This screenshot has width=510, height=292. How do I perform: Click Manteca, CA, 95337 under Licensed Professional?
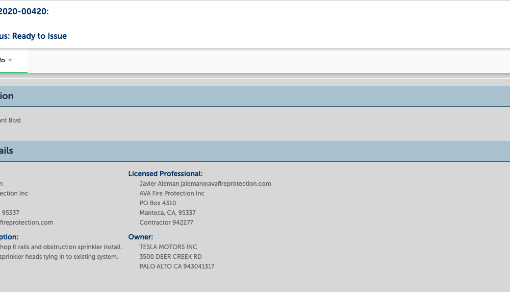click(x=167, y=213)
